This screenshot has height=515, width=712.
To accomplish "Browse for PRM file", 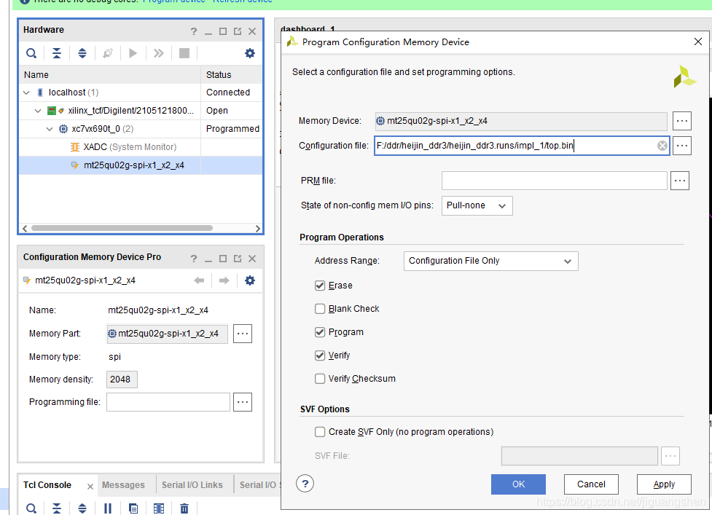I will pyautogui.click(x=680, y=181).
